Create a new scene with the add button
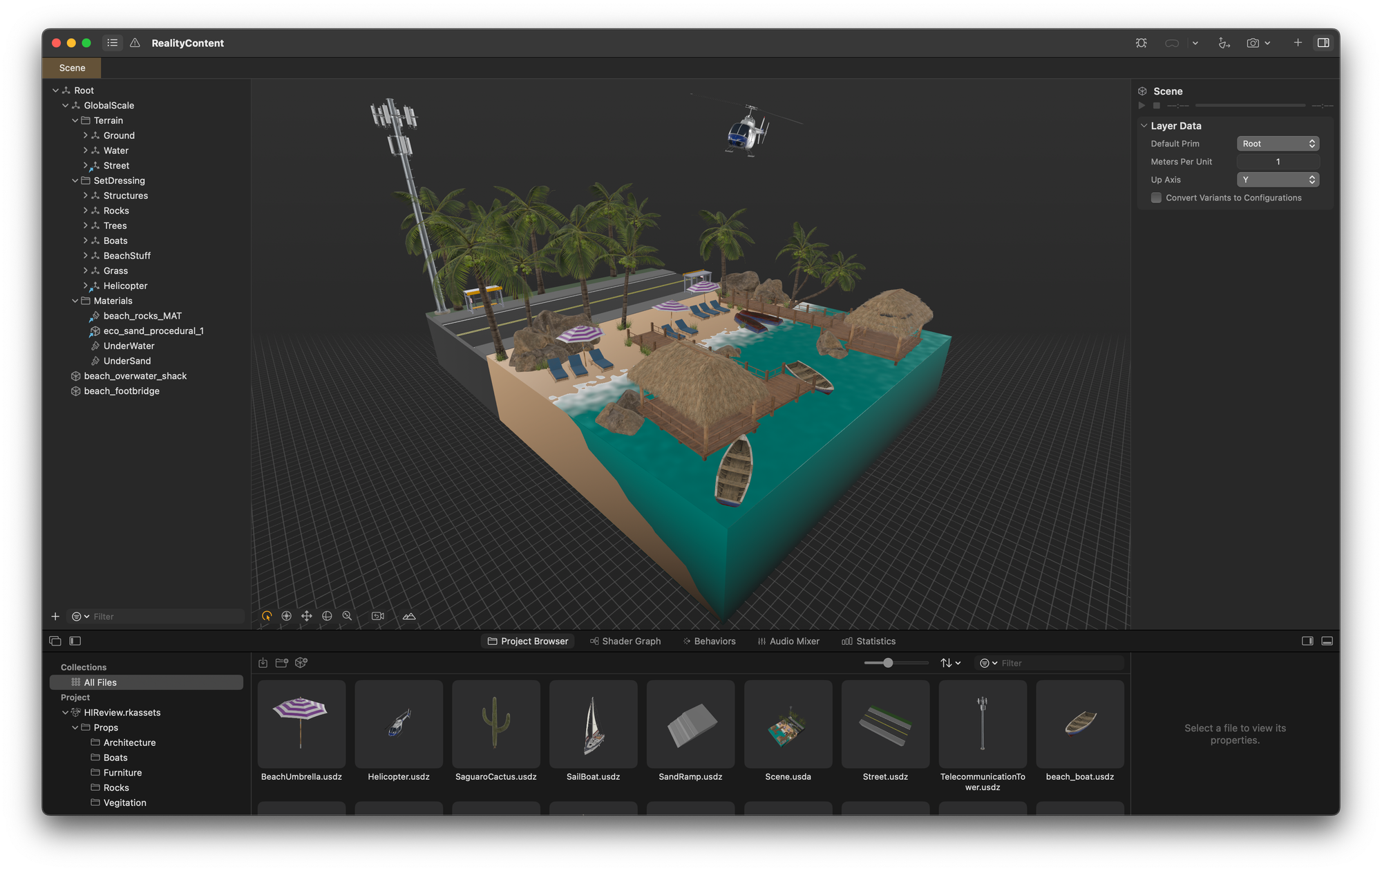 1297,43
